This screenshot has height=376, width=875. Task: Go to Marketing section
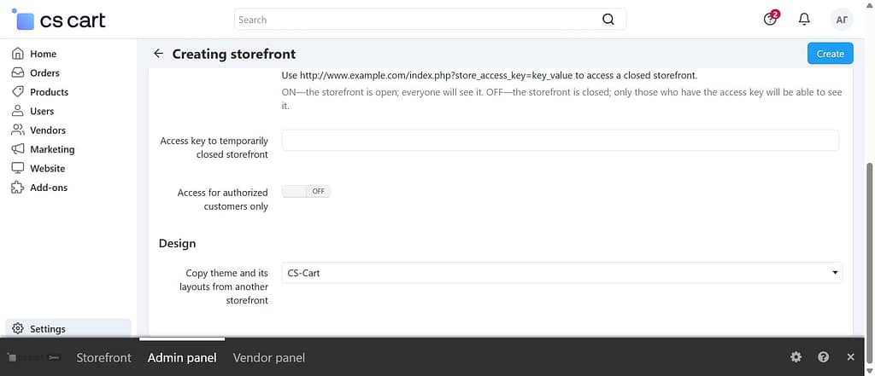(52, 149)
